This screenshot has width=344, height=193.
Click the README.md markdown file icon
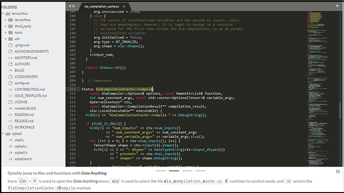click(10, 115)
